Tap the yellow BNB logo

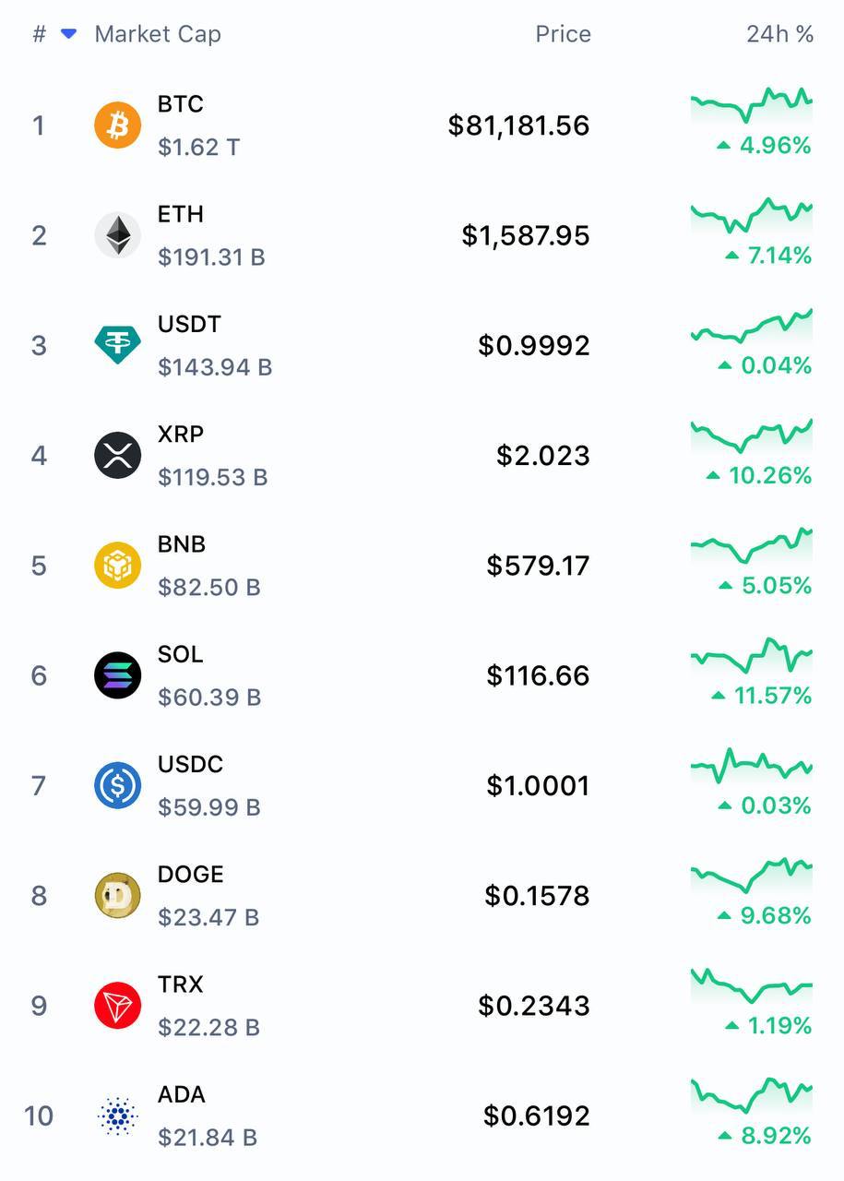point(117,565)
